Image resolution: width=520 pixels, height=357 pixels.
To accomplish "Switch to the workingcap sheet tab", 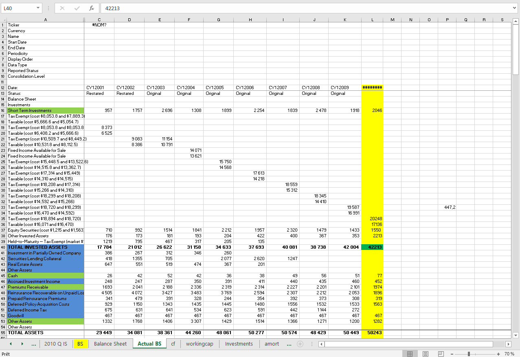I will click(200, 344).
